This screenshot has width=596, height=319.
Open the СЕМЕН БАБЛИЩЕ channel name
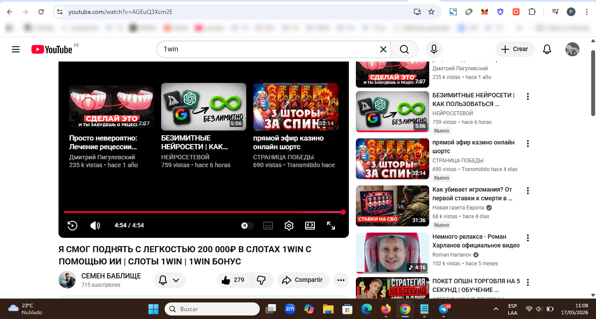pos(111,276)
